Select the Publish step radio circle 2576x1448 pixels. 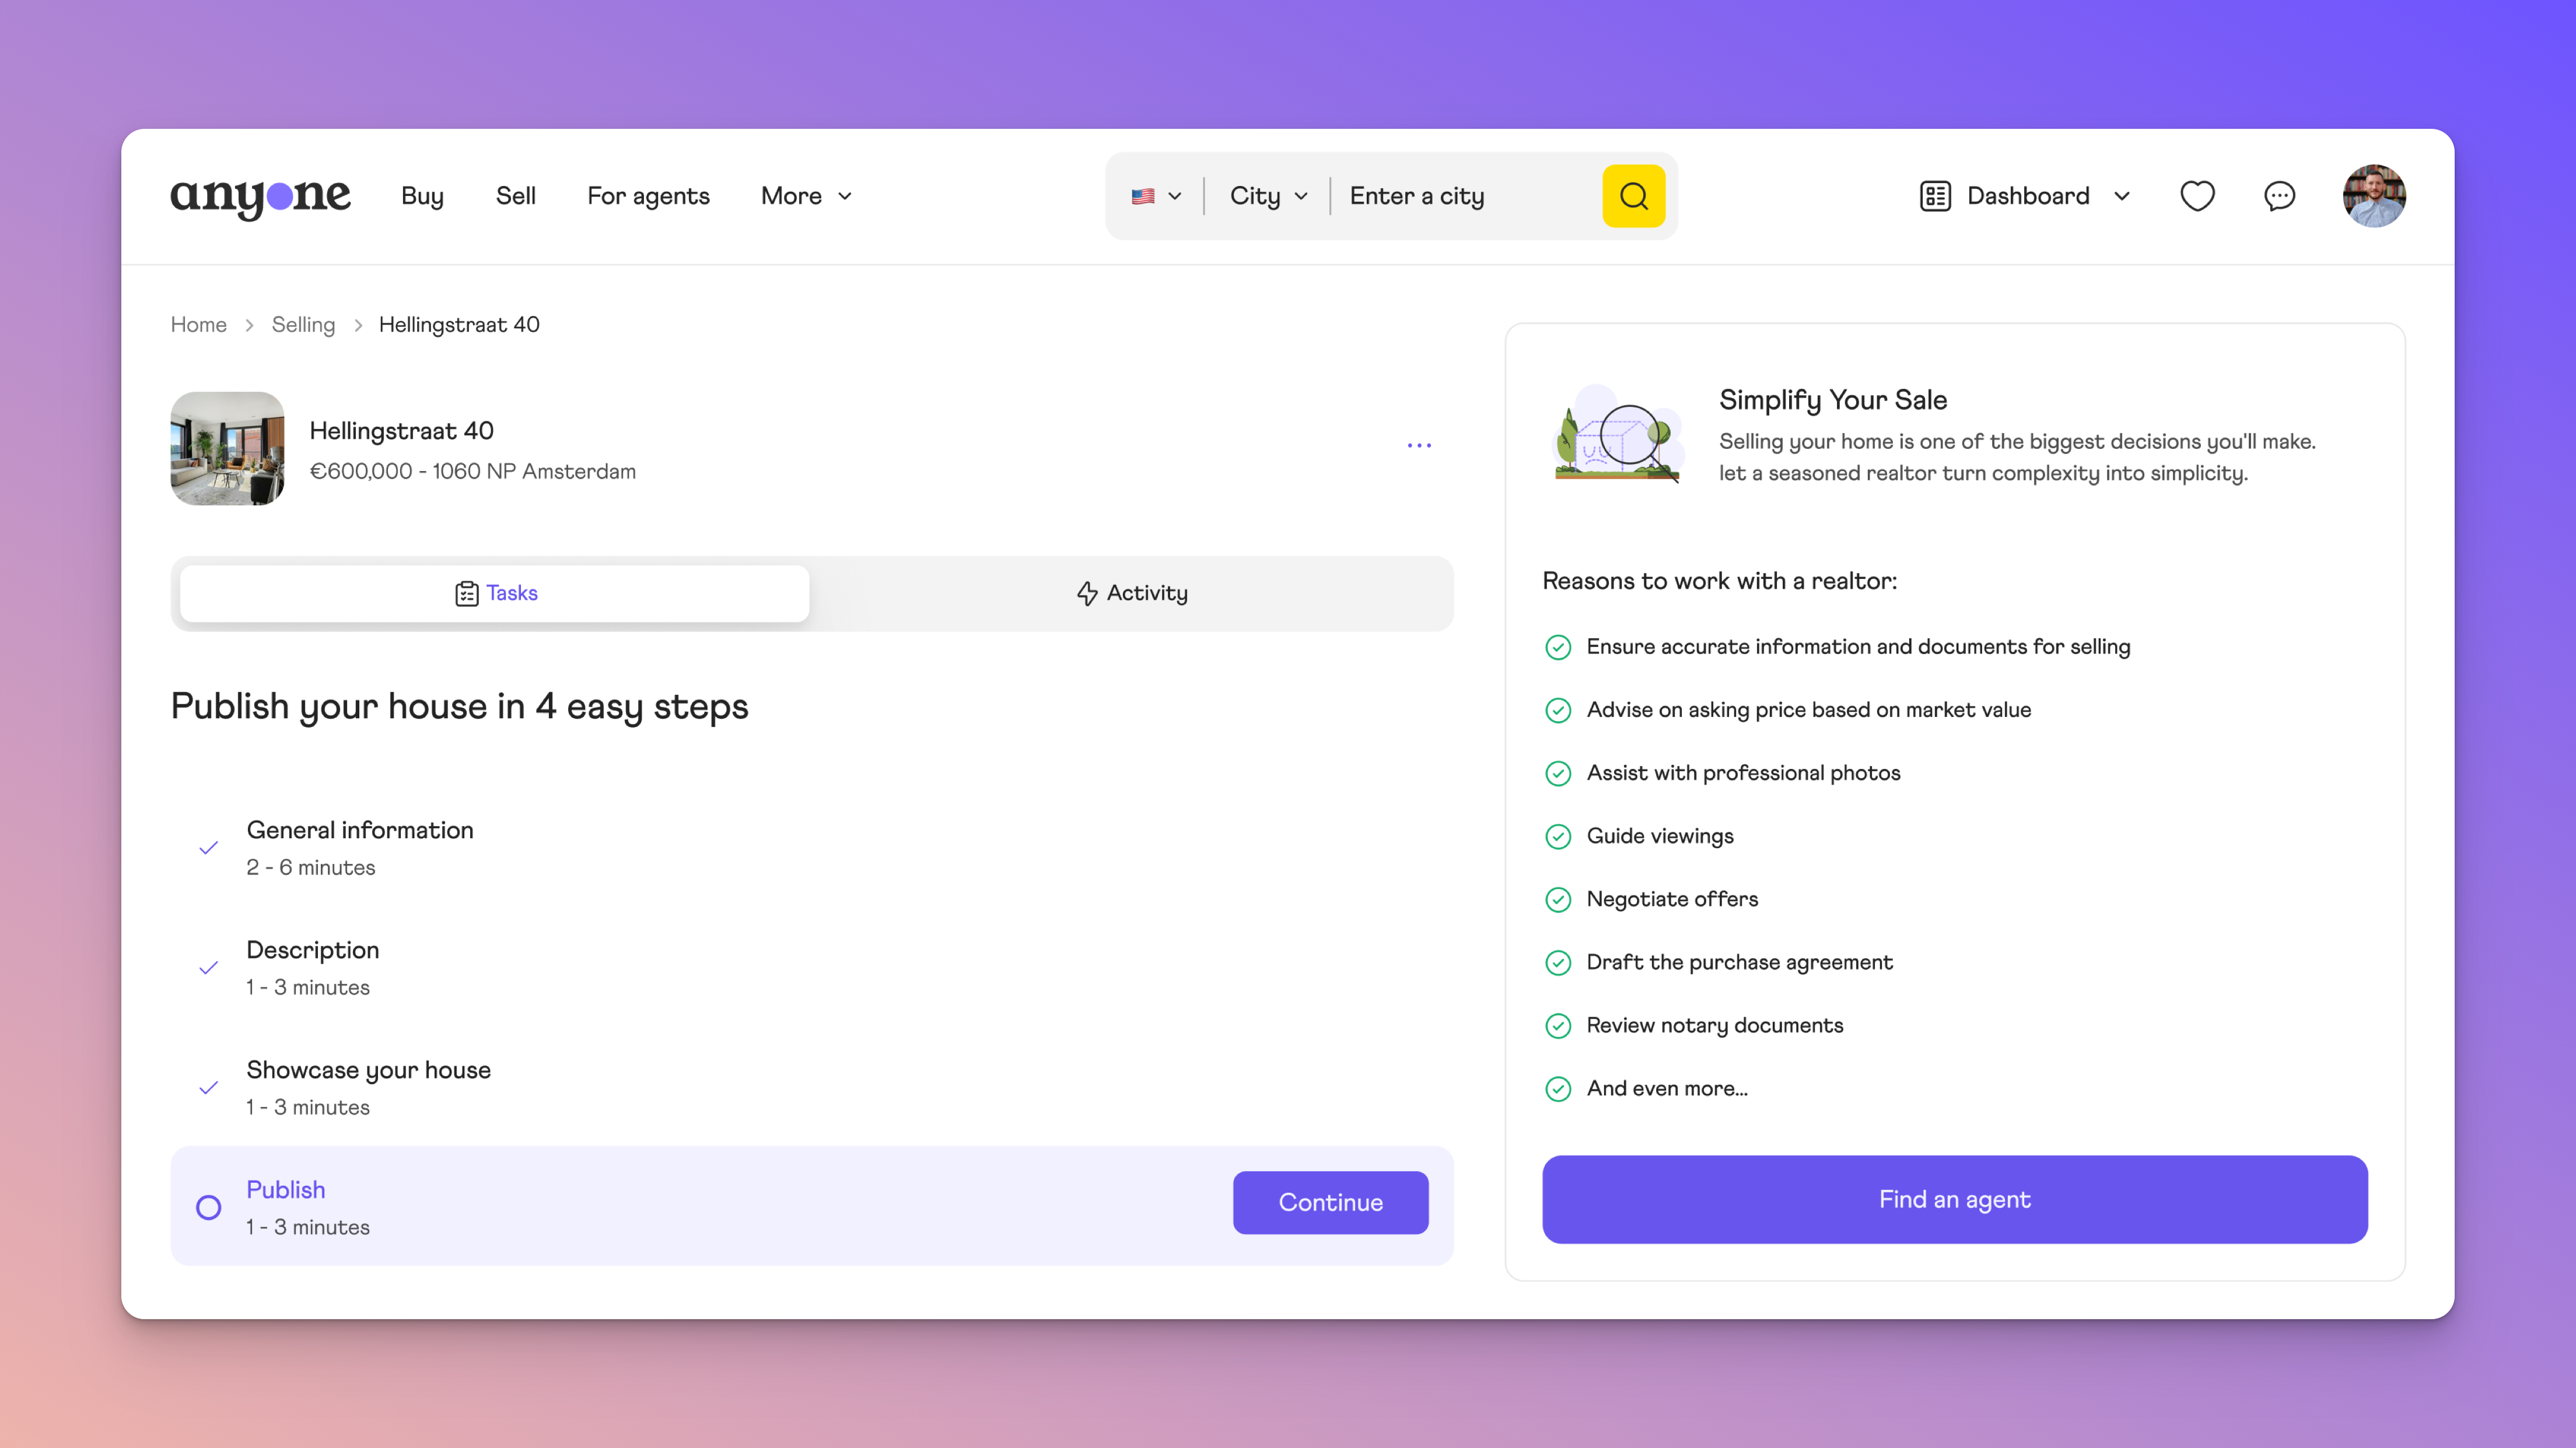209,1207
